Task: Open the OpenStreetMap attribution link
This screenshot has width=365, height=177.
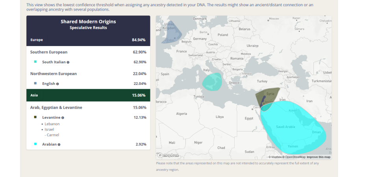Action: (294, 157)
